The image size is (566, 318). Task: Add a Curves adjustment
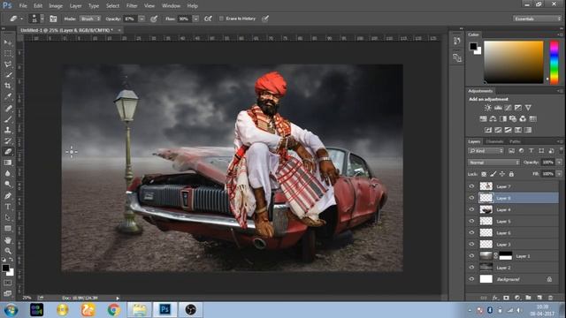(x=508, y=108)
